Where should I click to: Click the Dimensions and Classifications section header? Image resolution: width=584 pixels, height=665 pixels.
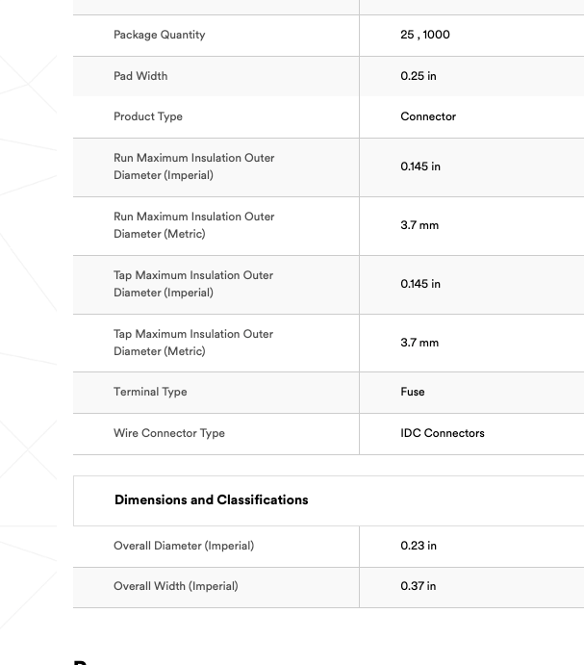coord(212,500)
